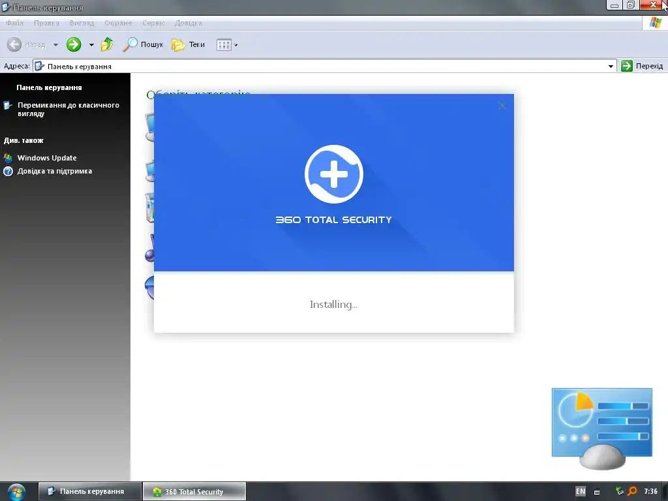Click the Windows flag logo
668x501 pixels.
point(655,23)
